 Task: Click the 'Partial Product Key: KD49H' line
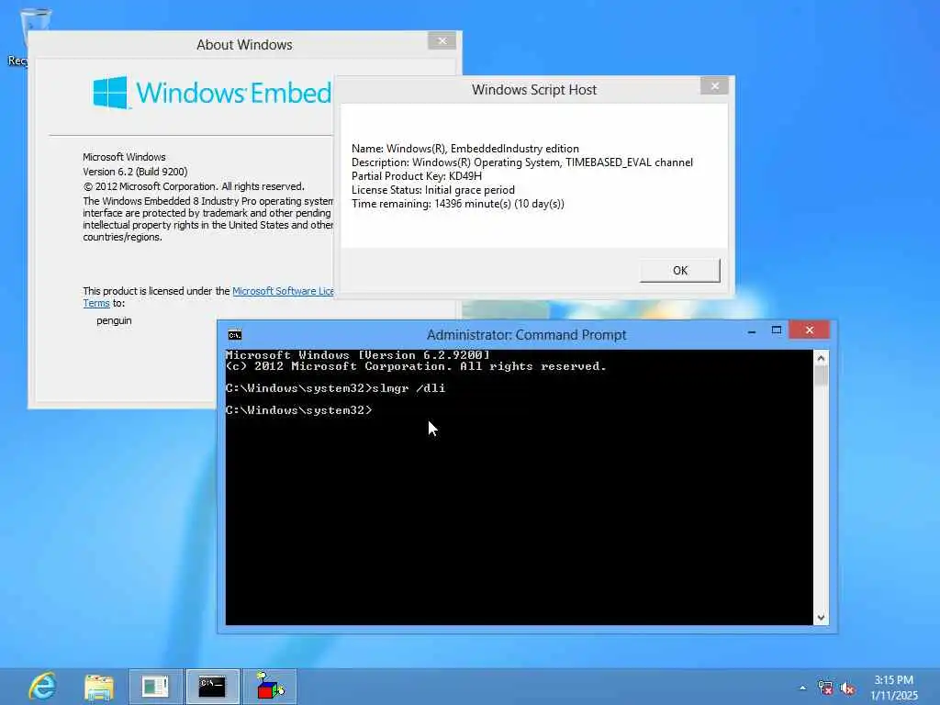click(417, 176)
